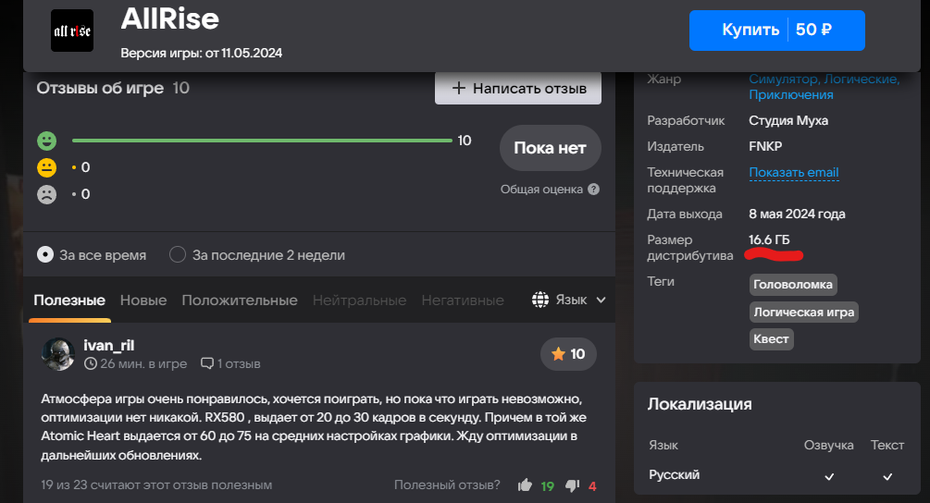This screenshot has height=503, width=930.
Task: Click the yellow neutral face icon
Action: click(46, 167)
